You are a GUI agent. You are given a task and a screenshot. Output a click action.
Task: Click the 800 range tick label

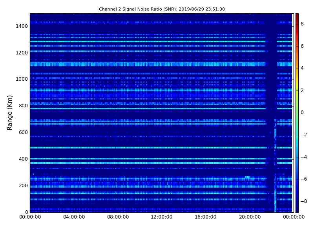23,106
